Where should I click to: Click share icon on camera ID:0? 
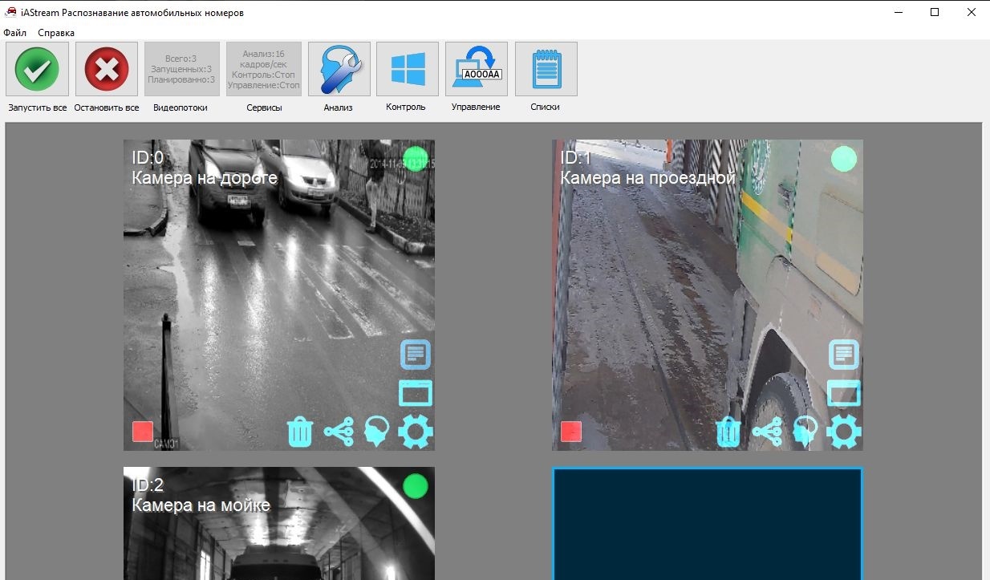(x=339, y=432)
